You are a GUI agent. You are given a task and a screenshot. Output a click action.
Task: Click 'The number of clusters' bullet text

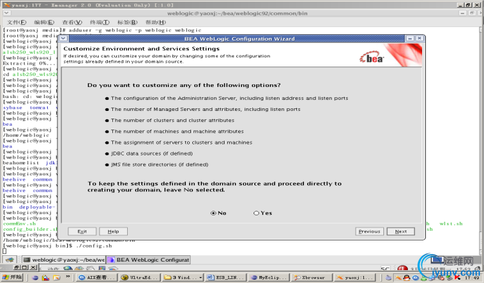[172, 120]
